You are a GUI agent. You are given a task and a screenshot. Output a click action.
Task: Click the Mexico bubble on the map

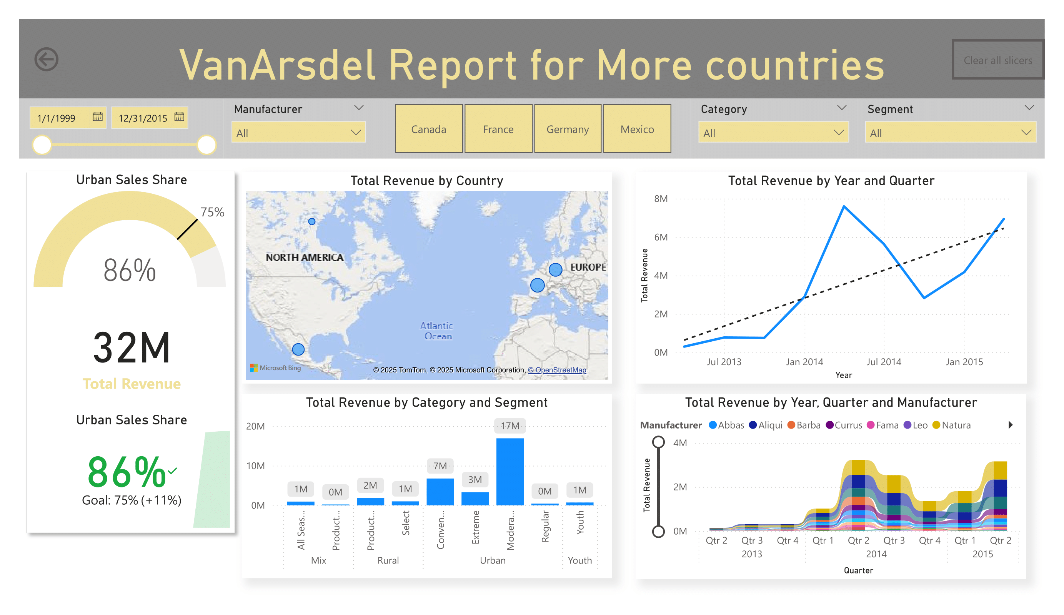[298, 349]
